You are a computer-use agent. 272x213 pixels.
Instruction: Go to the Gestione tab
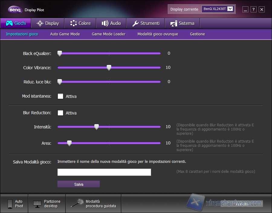(x=197, y=34)
